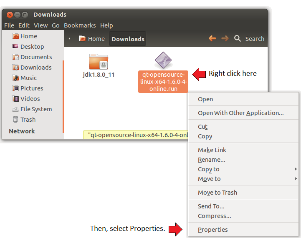
Task: Expand the Copy to submenu arrow
Action: [296, 169]
